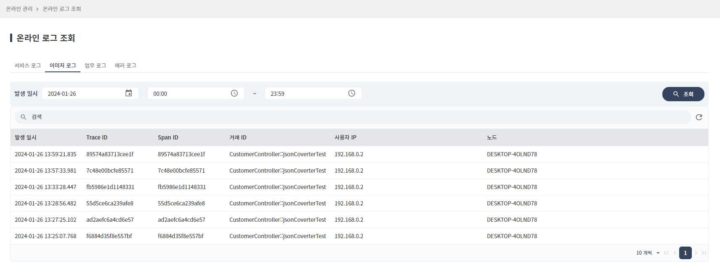Go to first page pagination icon
This screenshot has height=268, width=720.
[x=667, y=253]
